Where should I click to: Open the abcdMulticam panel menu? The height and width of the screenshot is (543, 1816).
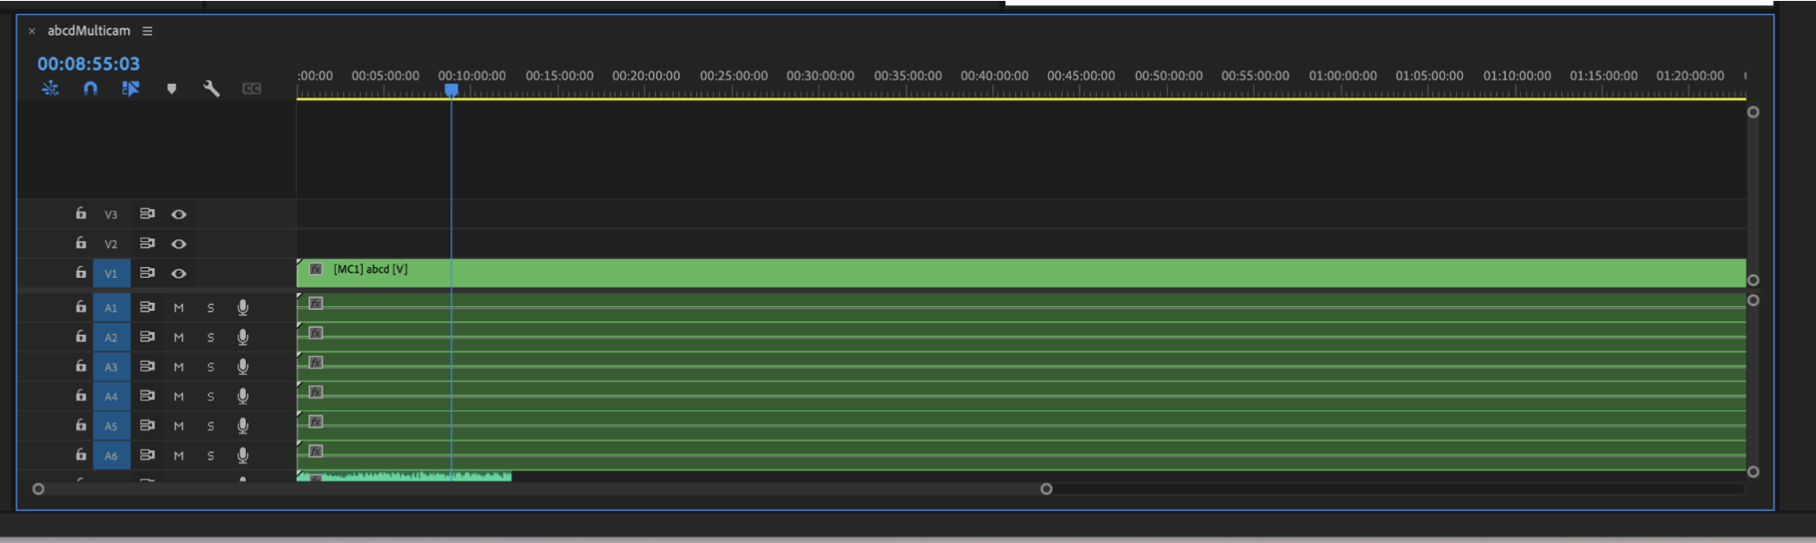pyautogui.click(x=147, y=31)
